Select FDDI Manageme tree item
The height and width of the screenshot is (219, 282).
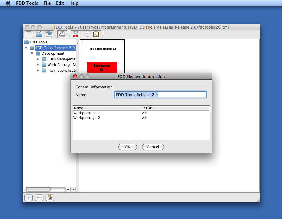(61, 59)
